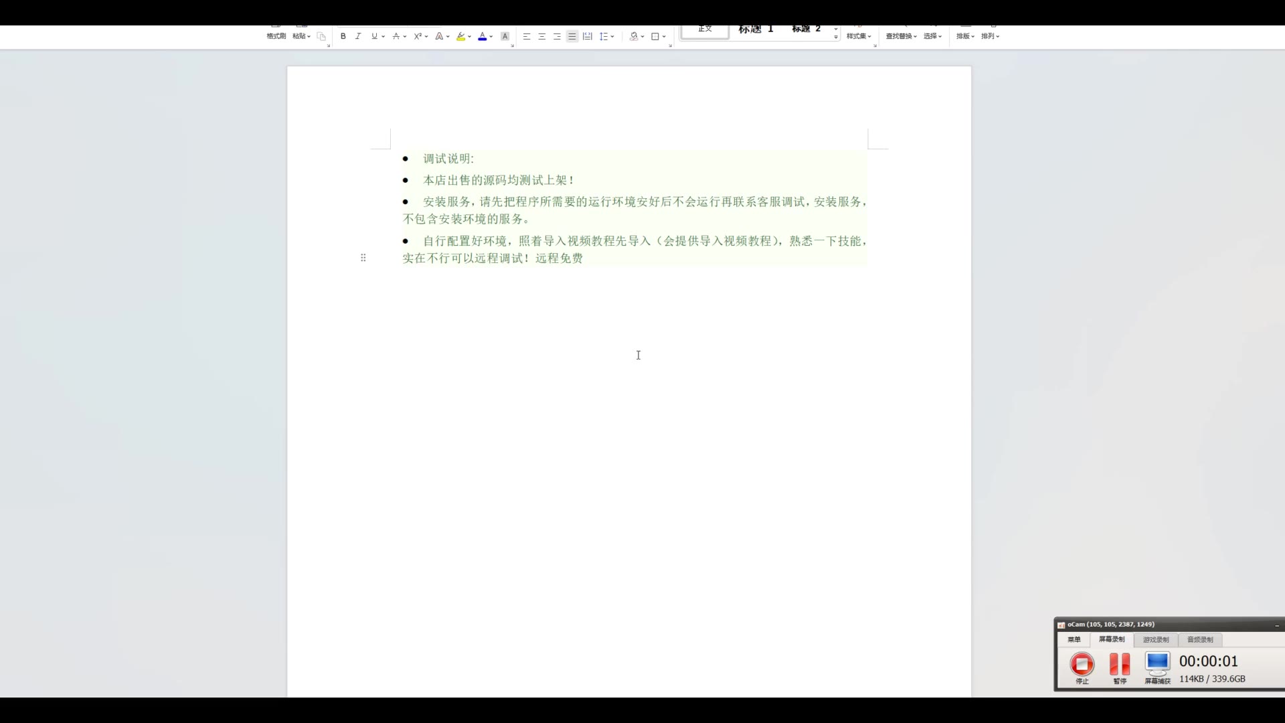Pause the oCam recording

tap(1120, 664)
